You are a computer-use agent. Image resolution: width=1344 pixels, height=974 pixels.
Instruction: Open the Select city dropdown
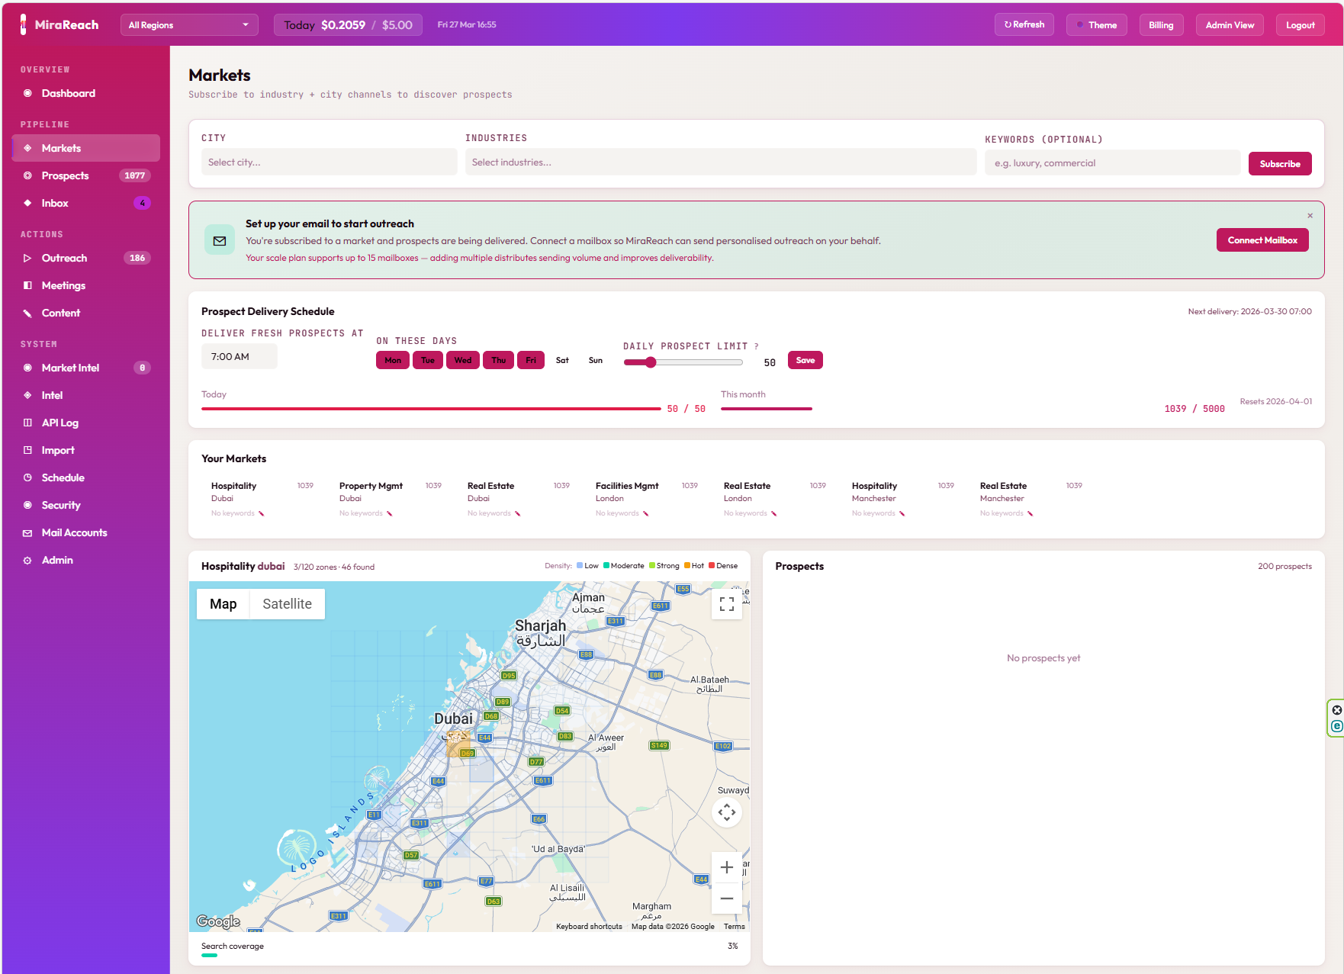[x=329, y=162]
